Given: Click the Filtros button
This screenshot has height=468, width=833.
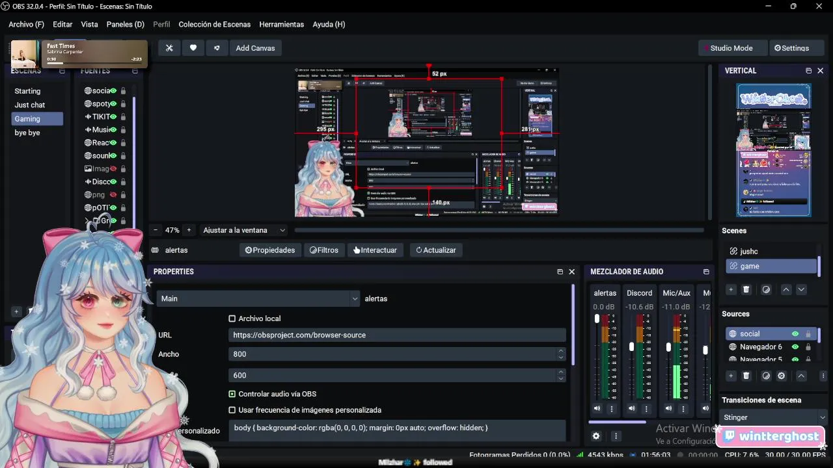Looking at the screenshot, I should point(324,250).
